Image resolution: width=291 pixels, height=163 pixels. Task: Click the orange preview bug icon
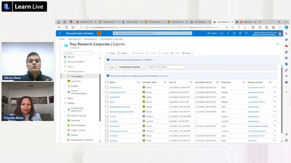pyautogui.click(x=99, y=34)
